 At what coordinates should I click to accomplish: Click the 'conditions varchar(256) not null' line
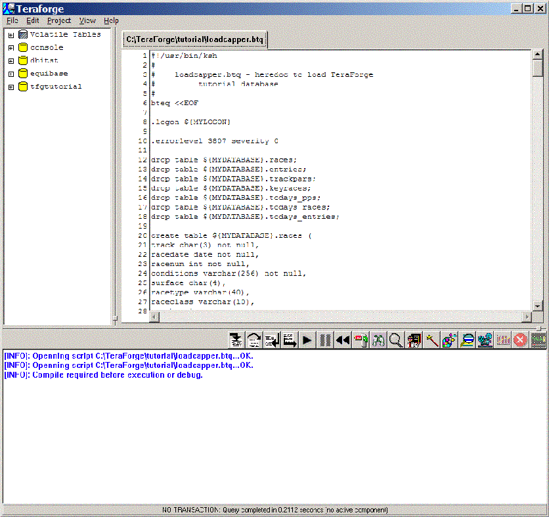(x=229, y=273)
